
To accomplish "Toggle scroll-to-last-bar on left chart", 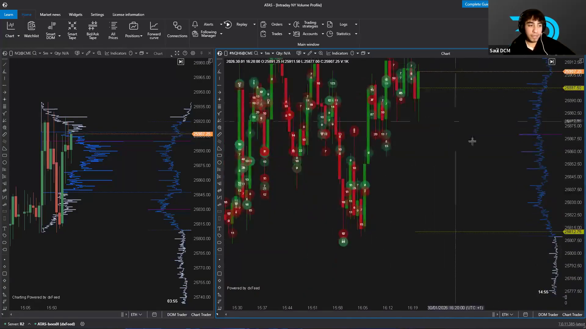I will tap(181, 62).
